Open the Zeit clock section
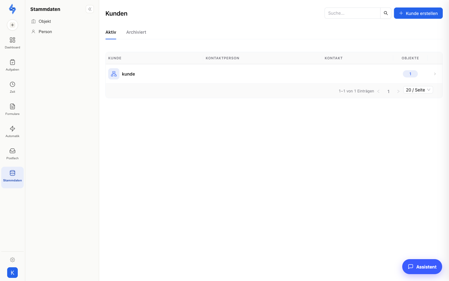Screen dimensions: 449x281 12,87
